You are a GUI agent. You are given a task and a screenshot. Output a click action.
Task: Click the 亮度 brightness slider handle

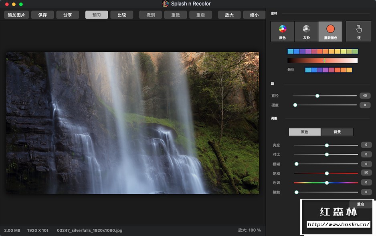[327, 145]
